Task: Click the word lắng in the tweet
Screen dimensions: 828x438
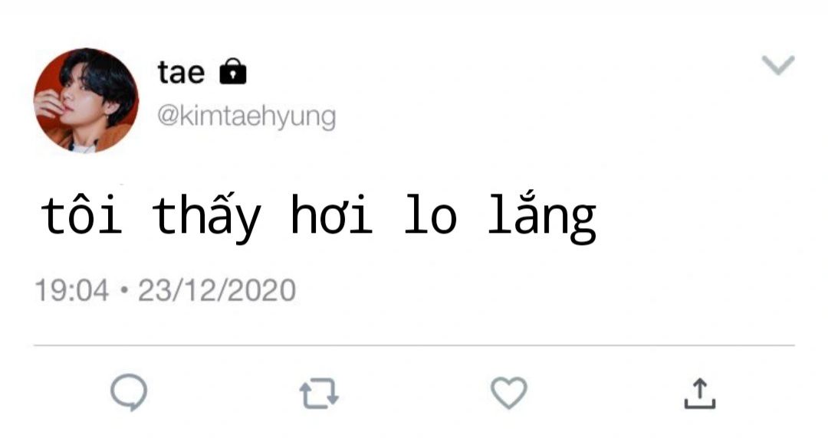Action: point(542,217)
